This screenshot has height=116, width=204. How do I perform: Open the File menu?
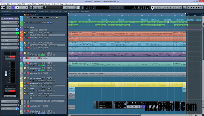click(x=5, y=4)
